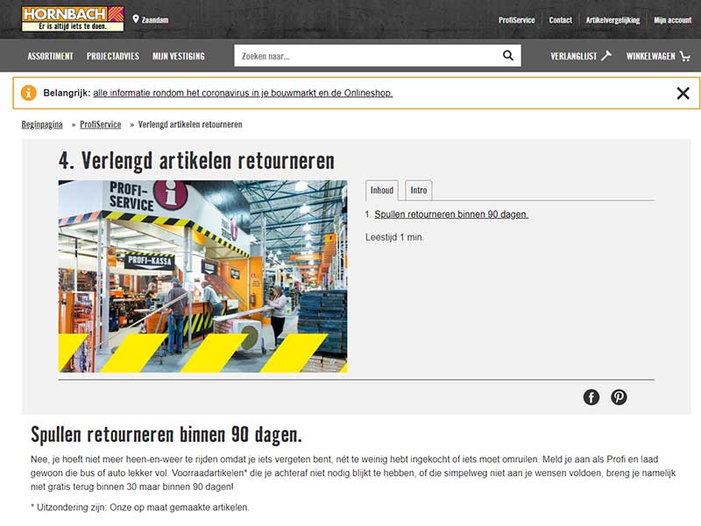Share the article on Pinterest
The height and width of the screenshot is (526, 701).
(x=618, y=396)
